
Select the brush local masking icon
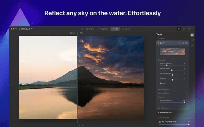pos(192,40)
